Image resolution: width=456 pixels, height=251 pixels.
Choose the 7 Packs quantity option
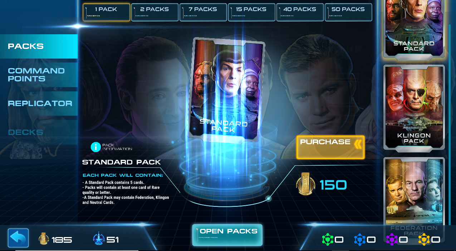point(203,12)
